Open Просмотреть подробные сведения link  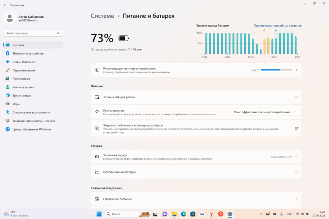click(x=278, y=26)
